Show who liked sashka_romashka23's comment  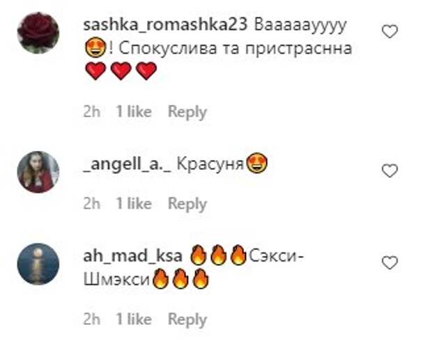[x=134, y=112]
